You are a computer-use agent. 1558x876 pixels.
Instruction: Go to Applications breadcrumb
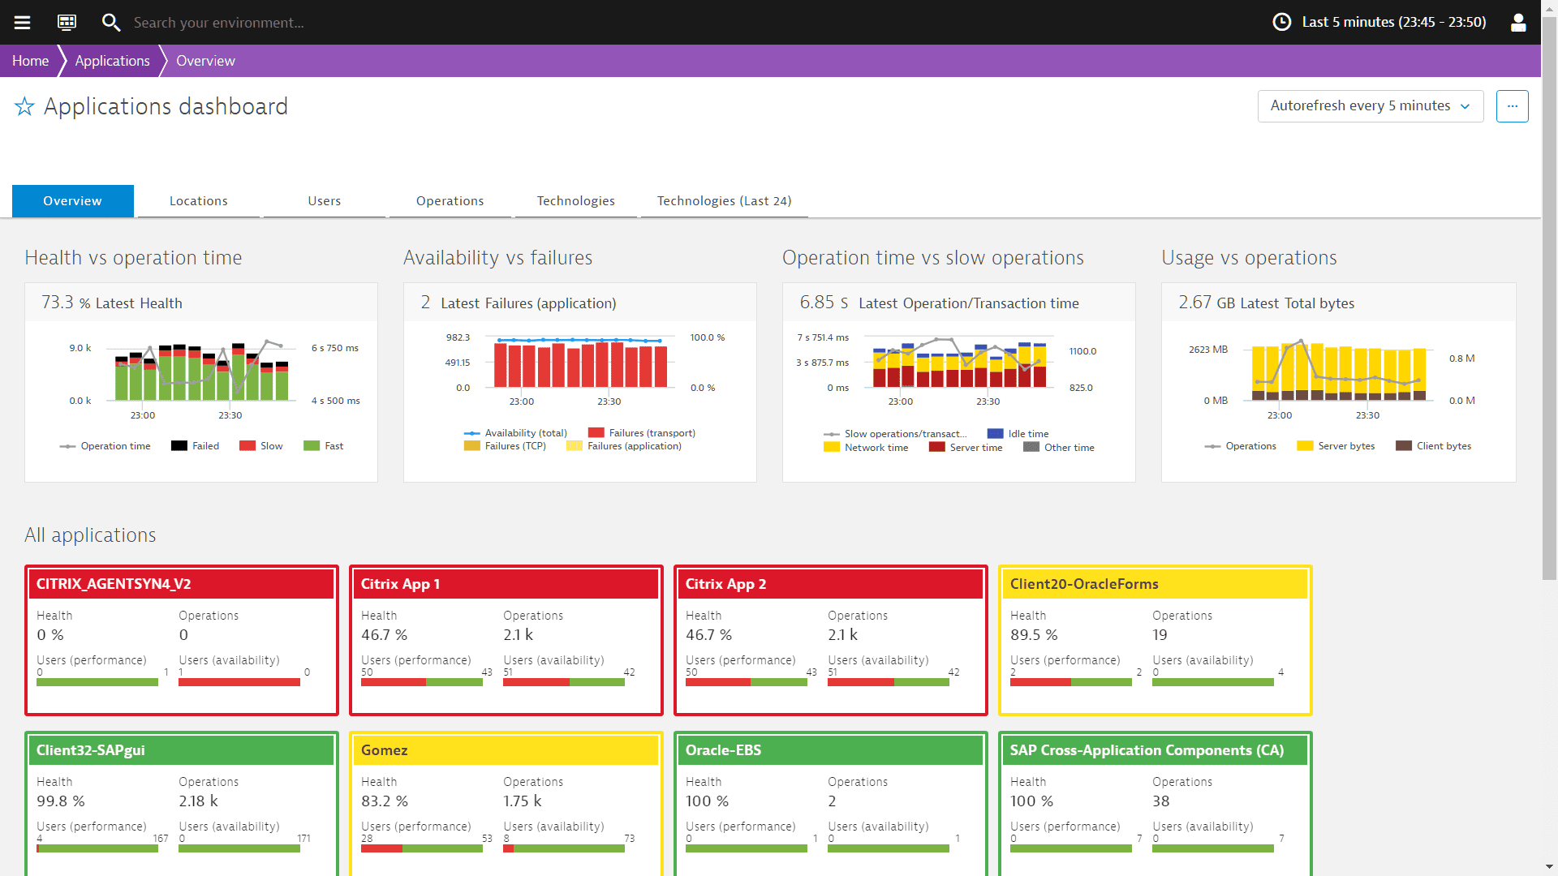(x=112, y=61)
